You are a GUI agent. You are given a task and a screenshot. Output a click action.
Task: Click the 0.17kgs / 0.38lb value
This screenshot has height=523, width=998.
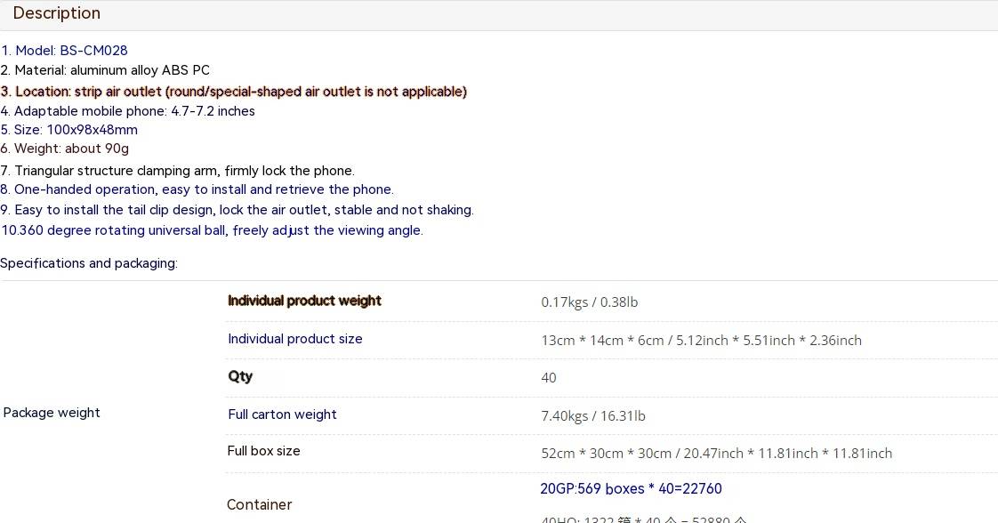(589, 302)
